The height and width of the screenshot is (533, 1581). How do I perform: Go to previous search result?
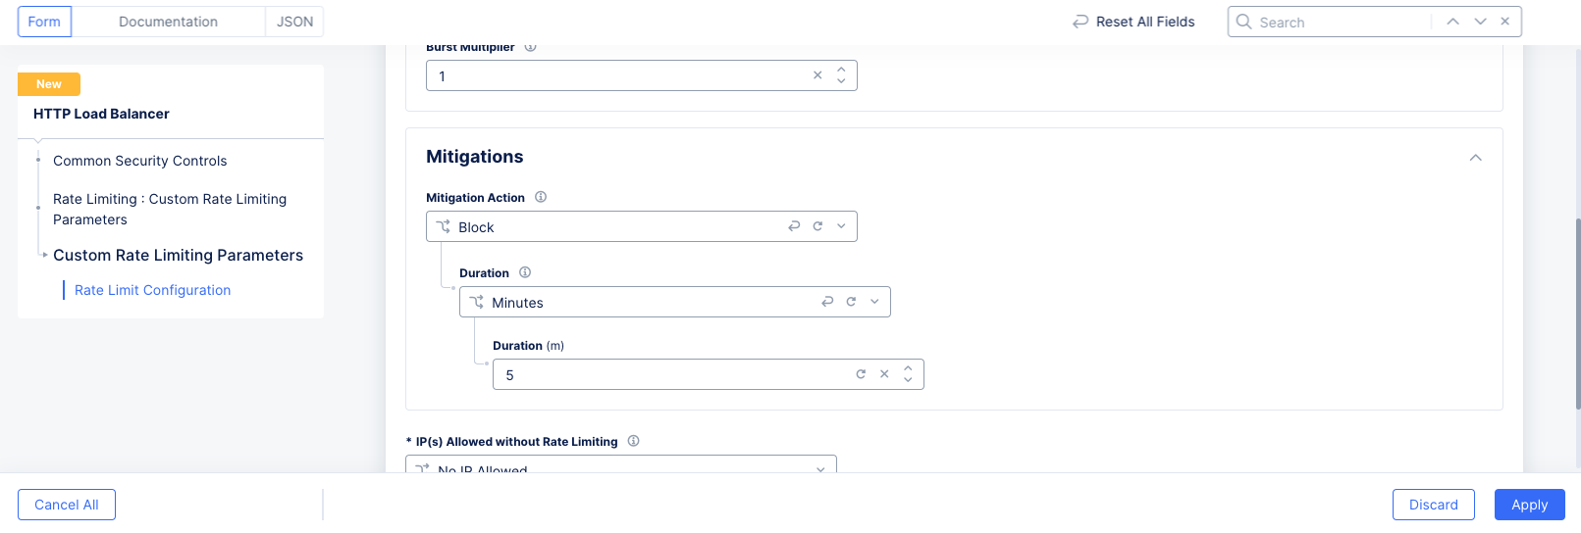1452,22
